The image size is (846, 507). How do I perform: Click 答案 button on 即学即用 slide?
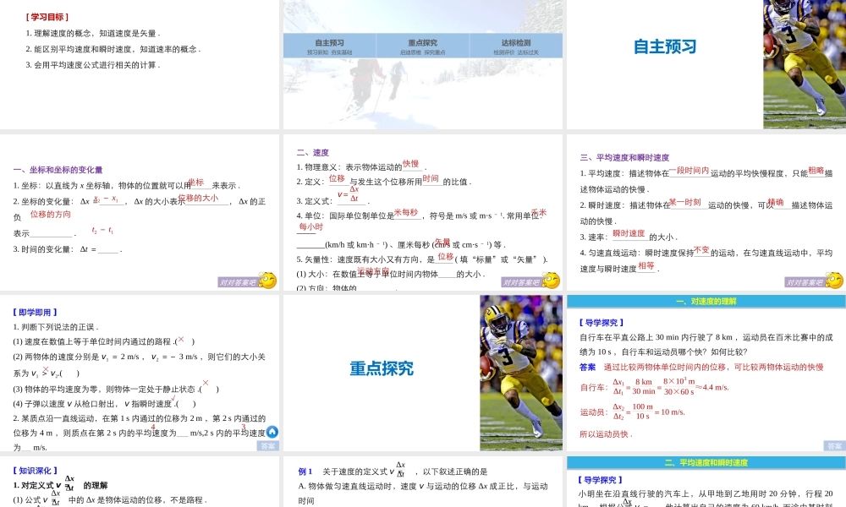(x=267, y=445)
